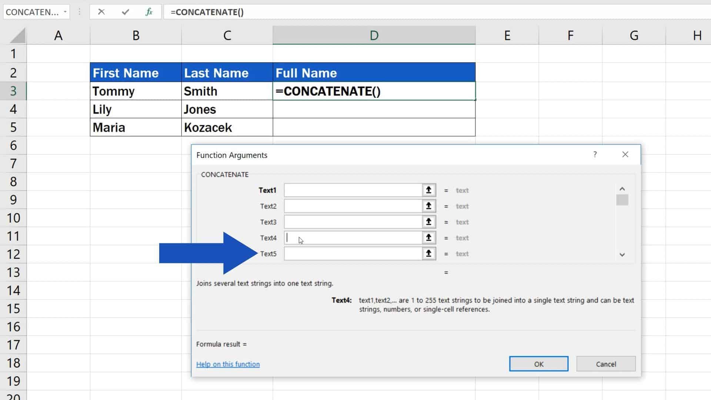Viewport: 711px width, 400px height.
Task: Click the range selector icon for Text2
Action: (x=428, y=206)
